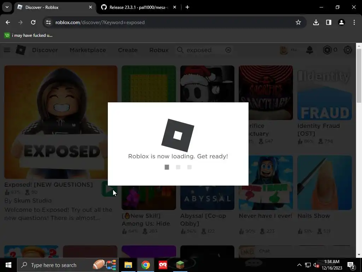
Task: Click in the Roblox 'exposed' search field
Action: (x=204, y=50)
